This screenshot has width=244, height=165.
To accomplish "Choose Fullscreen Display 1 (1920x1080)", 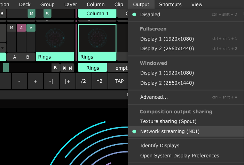I will (186, 39).
